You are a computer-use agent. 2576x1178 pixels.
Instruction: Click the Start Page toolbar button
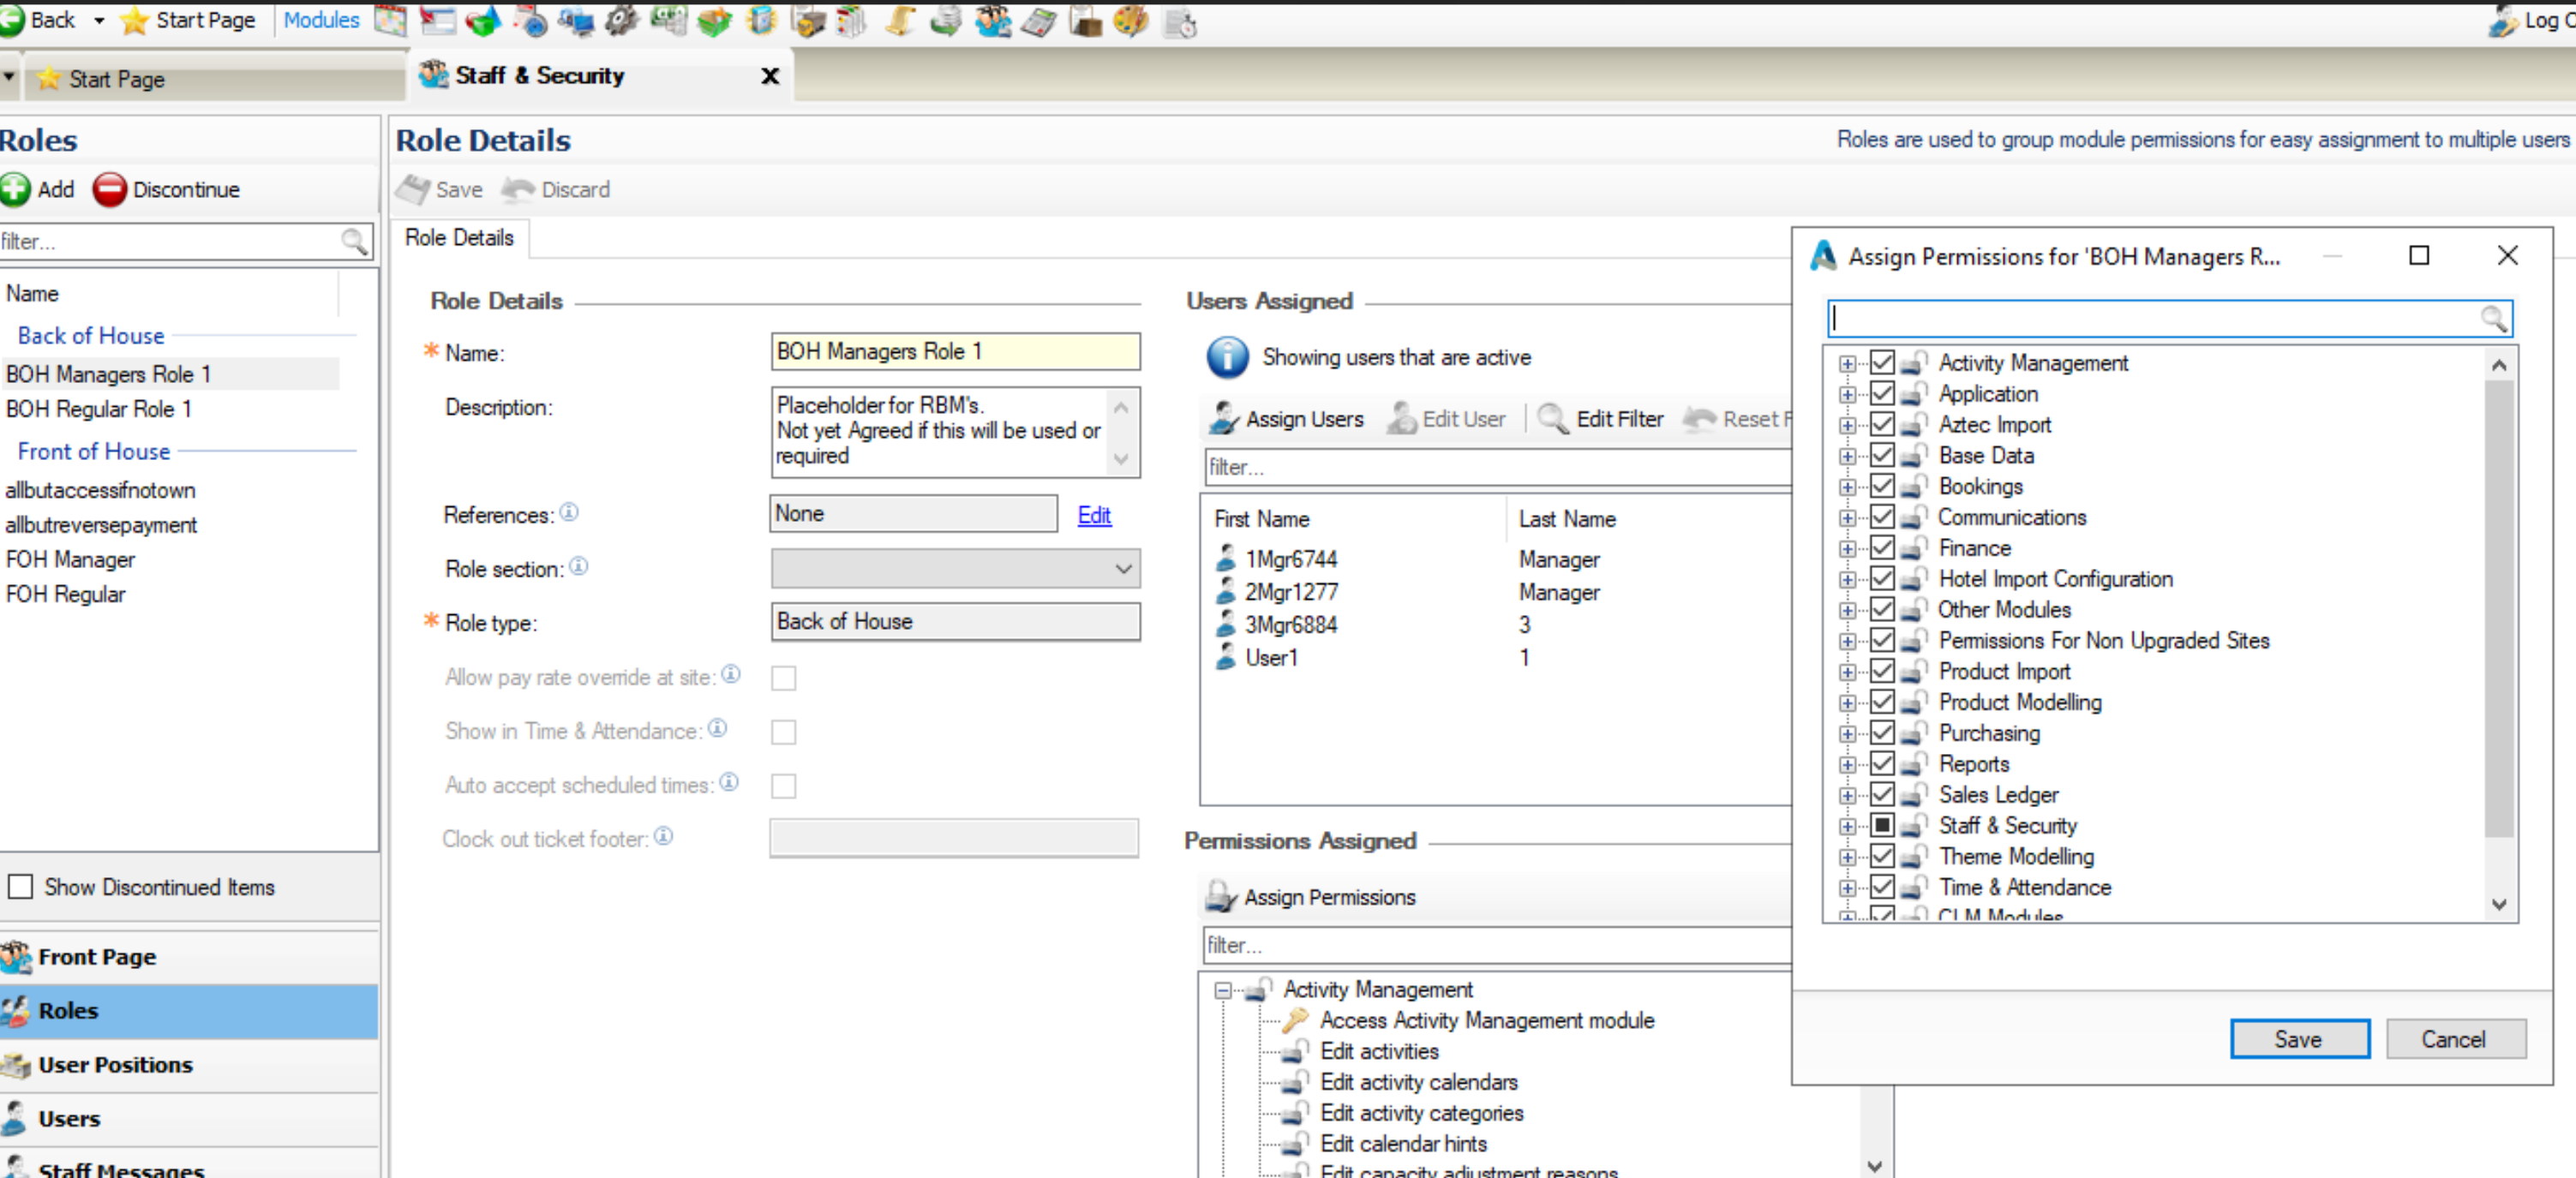pyautogui.click(x=188, y=20)
